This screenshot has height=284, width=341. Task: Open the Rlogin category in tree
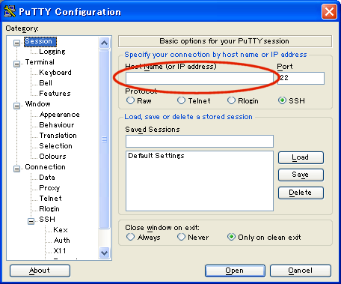point(49,209)
